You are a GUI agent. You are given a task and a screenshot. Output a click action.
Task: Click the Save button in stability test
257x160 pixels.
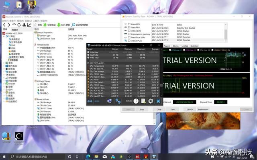click(x=172, y=109)
